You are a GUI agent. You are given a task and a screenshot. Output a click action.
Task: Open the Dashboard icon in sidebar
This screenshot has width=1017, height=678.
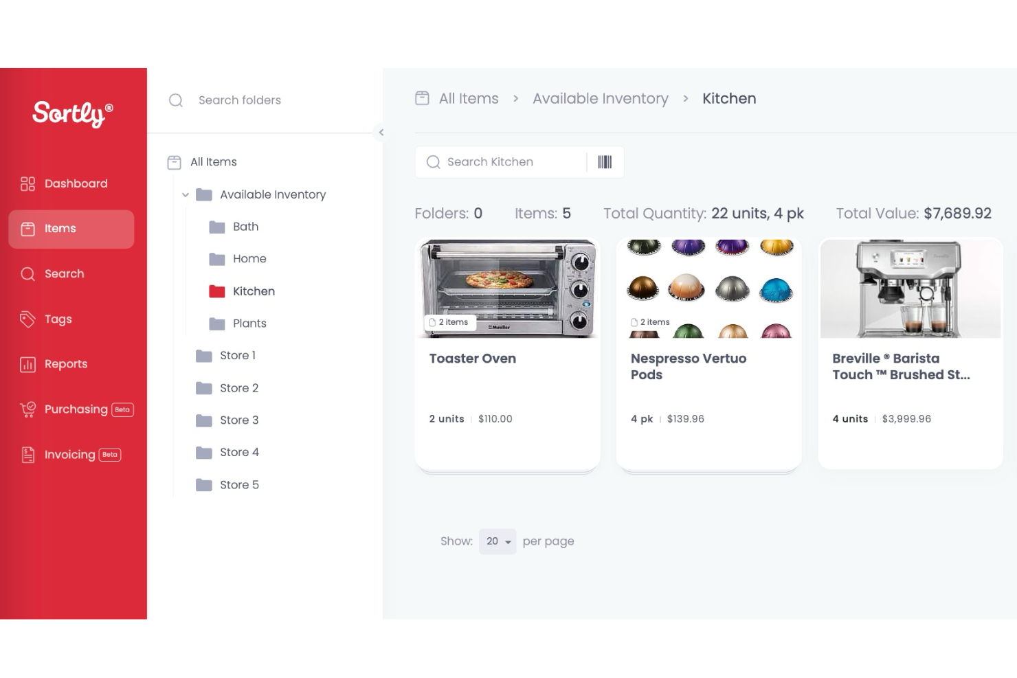click(x=27, y=183)
